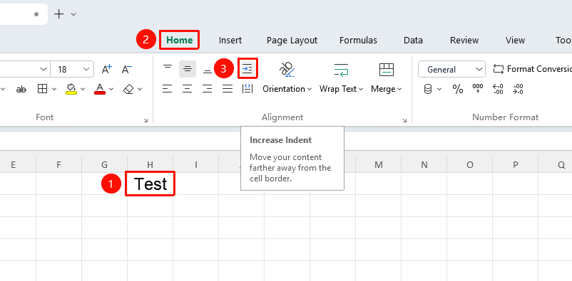Toggle Middle Align for the cell
Image resolution: width=572 pixels, height=281 pixels.
tap(188, 69)
